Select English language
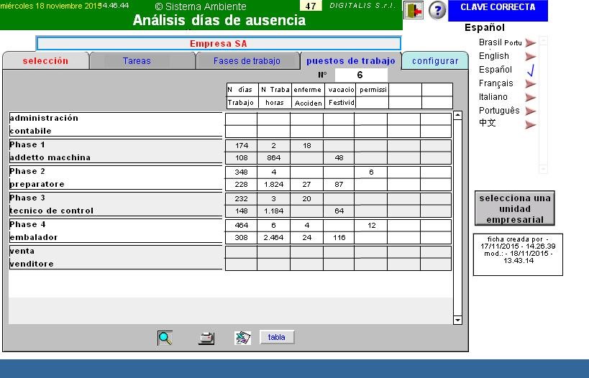 click(493, 56)
